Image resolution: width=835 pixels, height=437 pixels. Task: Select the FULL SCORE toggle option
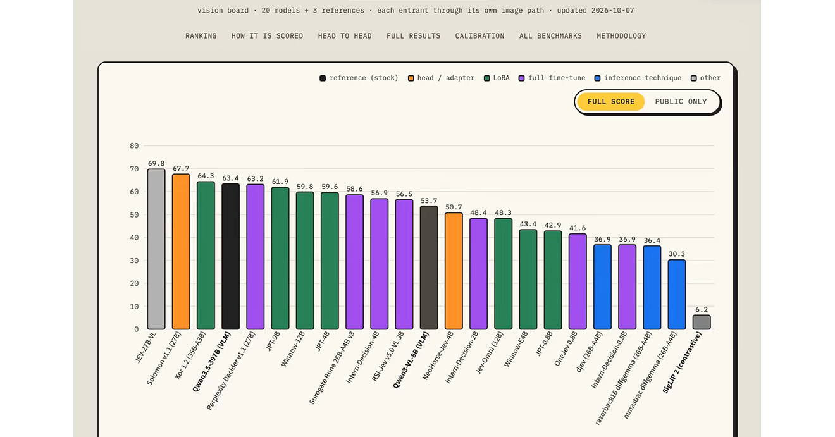coord(610,102)
